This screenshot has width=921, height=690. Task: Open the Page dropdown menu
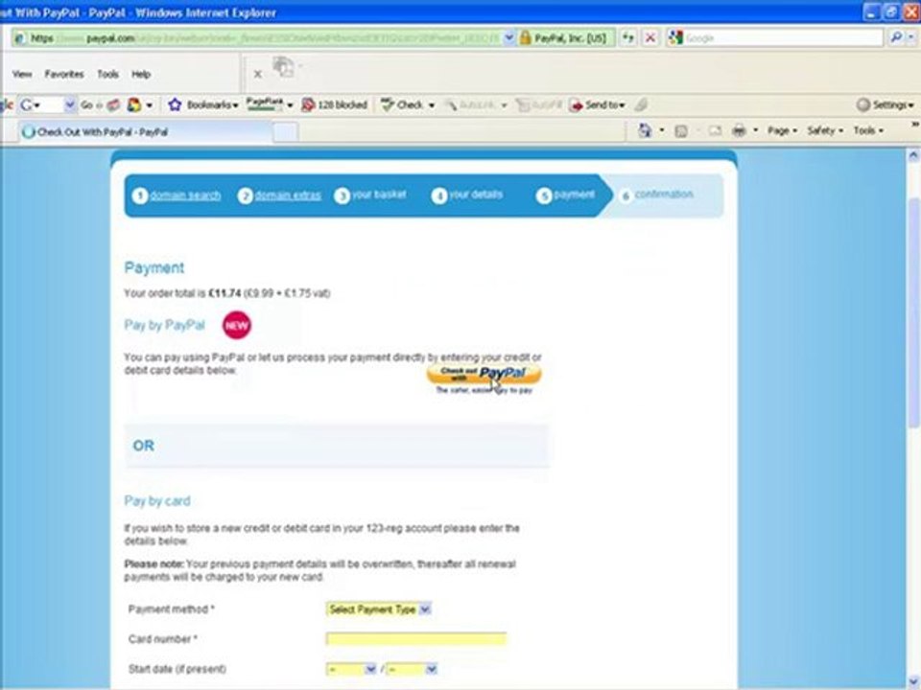click(783, 131)
